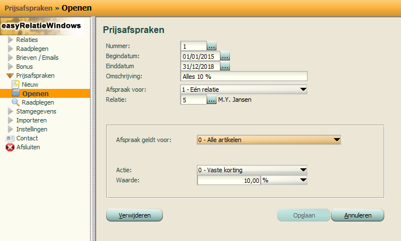Click the Relatie number field
Screen dimensions: 401x241
[x=194, y=100]
